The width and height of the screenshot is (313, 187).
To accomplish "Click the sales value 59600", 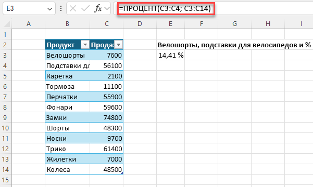I will (107, 107).
